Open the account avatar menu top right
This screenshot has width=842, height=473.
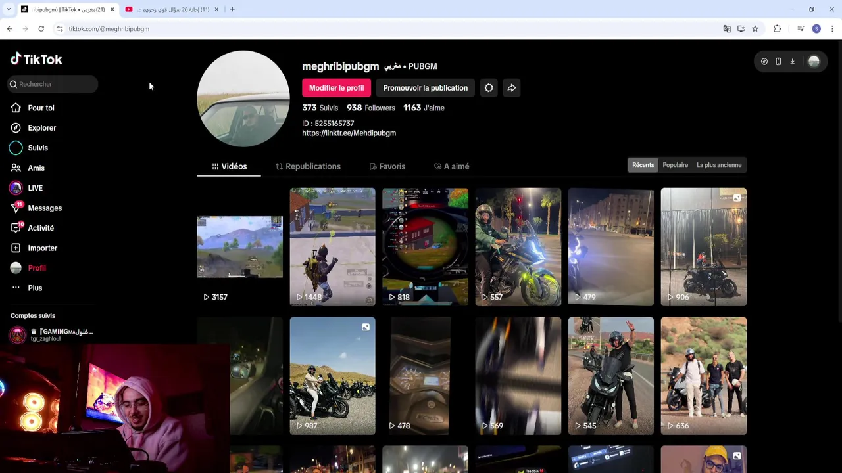click(814, 62)
